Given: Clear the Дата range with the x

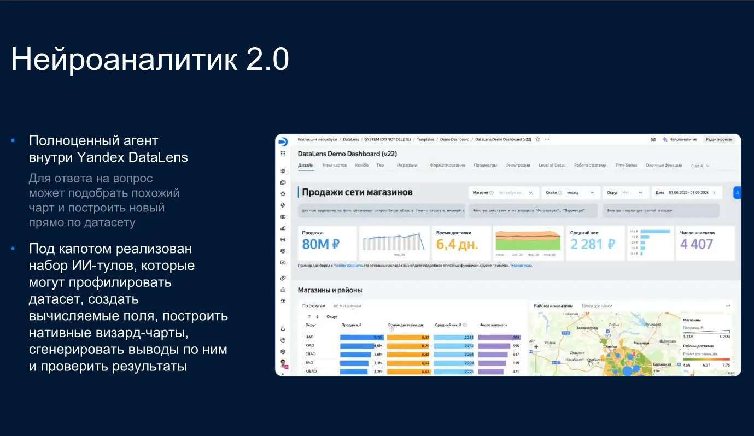Looking at the screenshot, I should 714,192.
